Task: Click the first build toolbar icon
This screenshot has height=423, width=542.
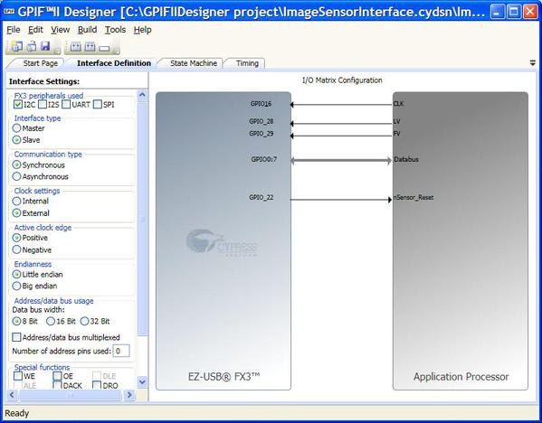Action: coord(76,46)
